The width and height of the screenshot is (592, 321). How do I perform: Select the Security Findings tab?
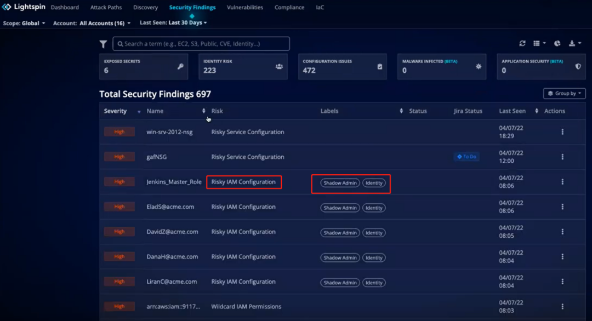tap(192, 7)
